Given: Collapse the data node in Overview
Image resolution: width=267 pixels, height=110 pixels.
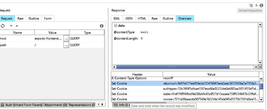Looking at the screenshot, I should (x=116, y=26).
